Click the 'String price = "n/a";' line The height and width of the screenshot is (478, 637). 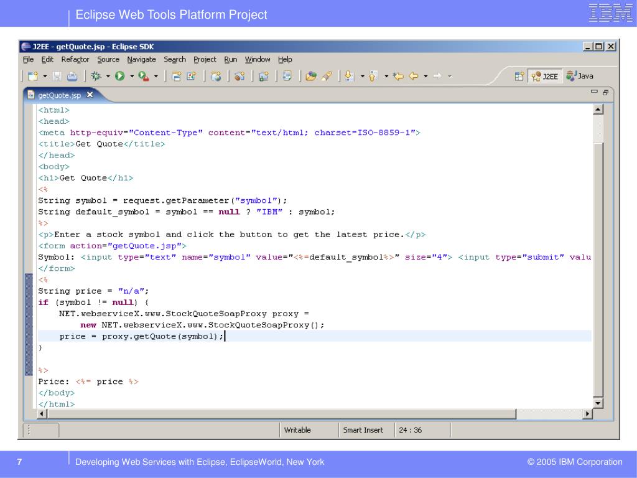coord(93,291)
